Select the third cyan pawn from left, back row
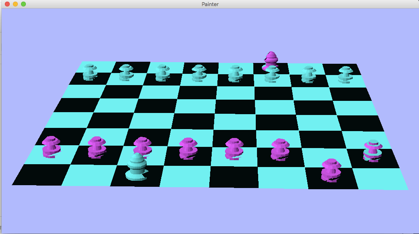The image size is (419, 234). tap(162, 73)
